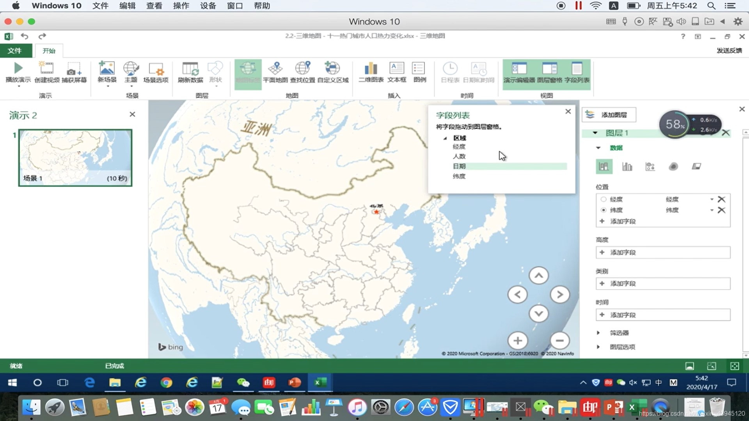Click the 播放演示 play tour icon
Image resolution: width=749 pixels, height=421 pixels.
[18, 69]
